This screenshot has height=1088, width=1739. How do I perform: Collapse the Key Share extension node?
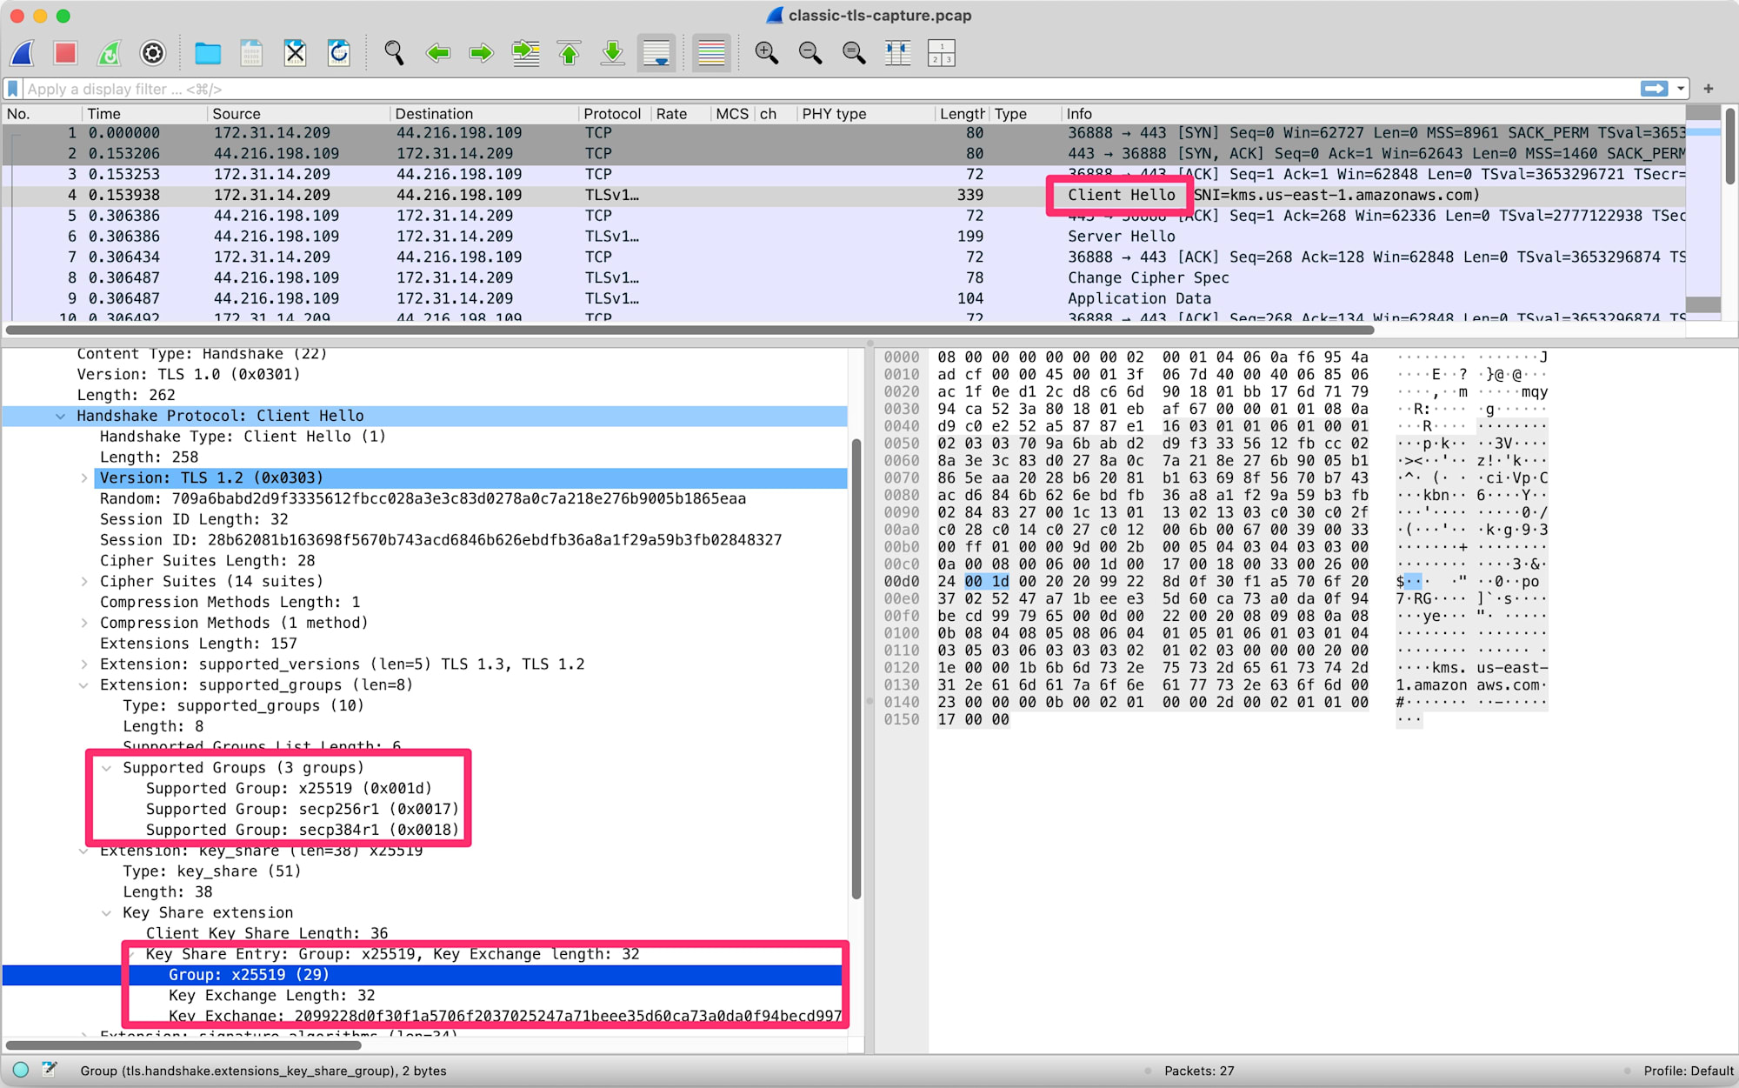point(106,913)
